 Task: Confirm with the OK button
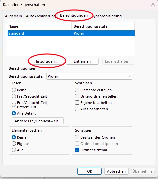coord(89,171)
